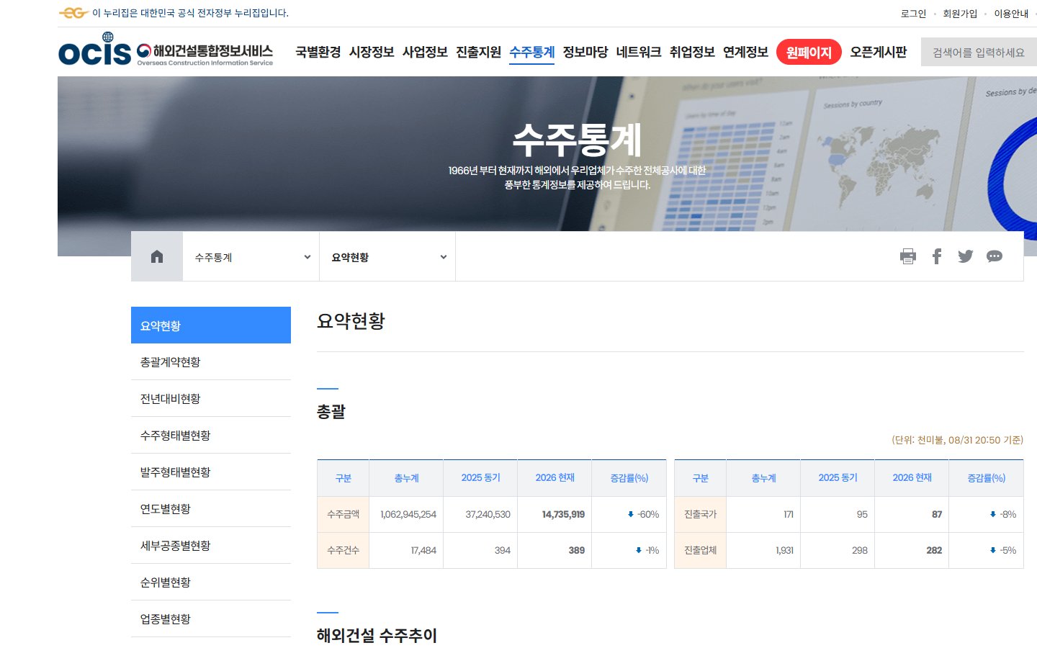This screenshot has width=1037, height=648.
Task: Open 진출지원 menu
Action: (x=478, y=52)
